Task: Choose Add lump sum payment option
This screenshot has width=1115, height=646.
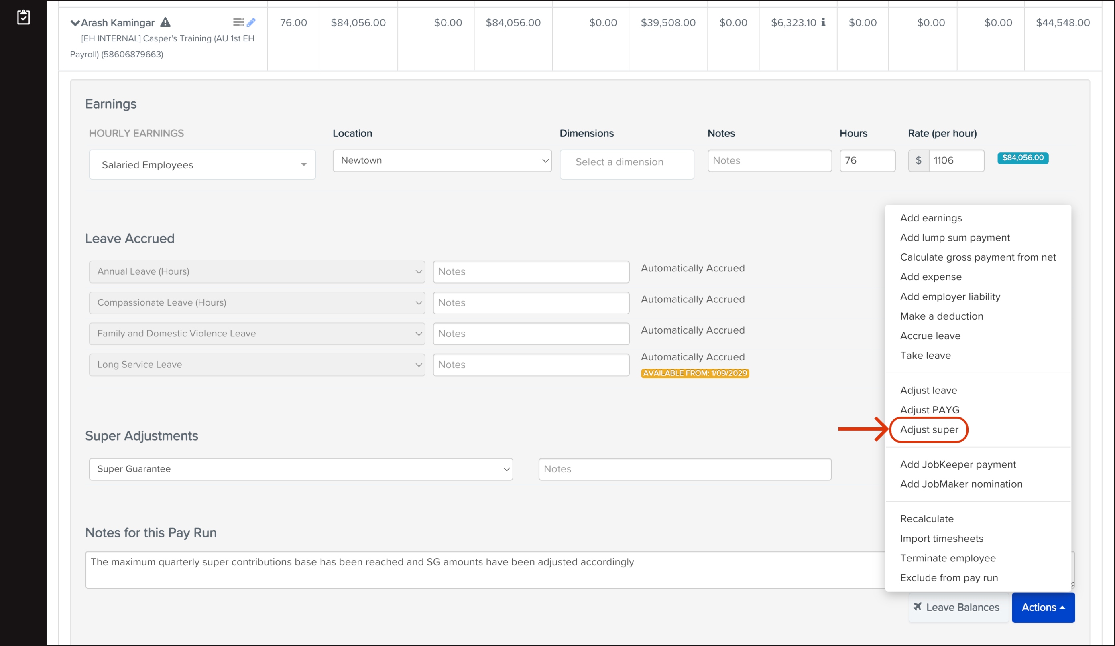Action: tap(954, 238)
